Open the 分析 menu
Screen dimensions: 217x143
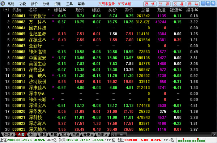(x=46, y=4)
